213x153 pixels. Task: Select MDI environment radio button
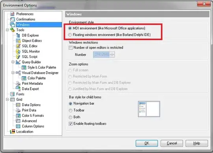coord(70,28)
